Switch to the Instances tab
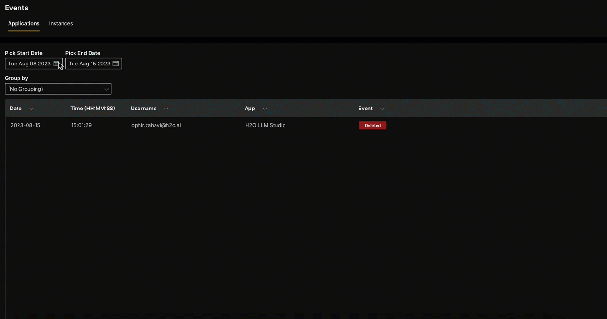Viewport: 607px width, 319px height. 61,23
